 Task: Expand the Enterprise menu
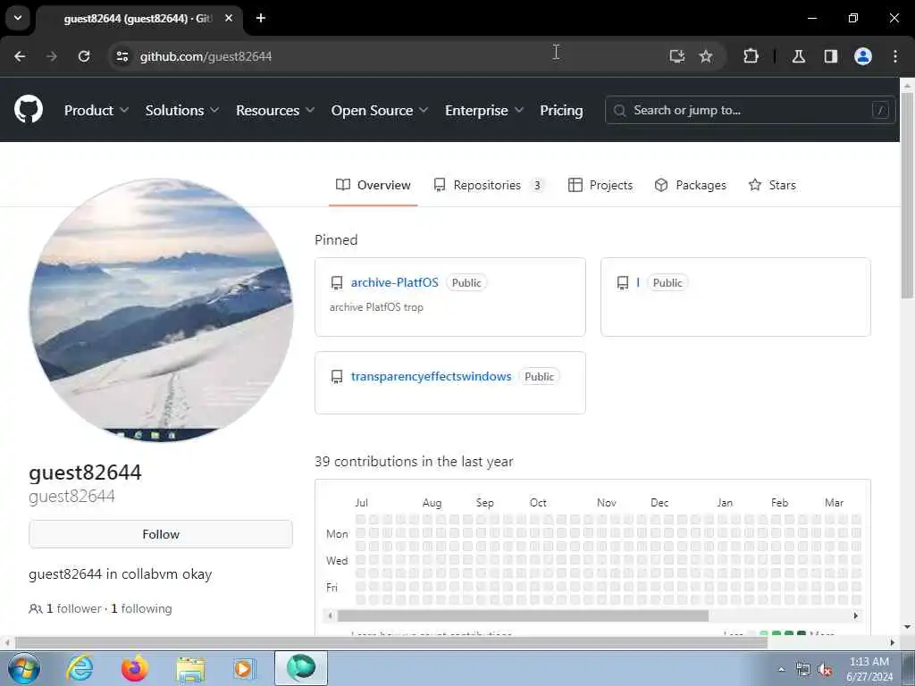coord(483,110)
